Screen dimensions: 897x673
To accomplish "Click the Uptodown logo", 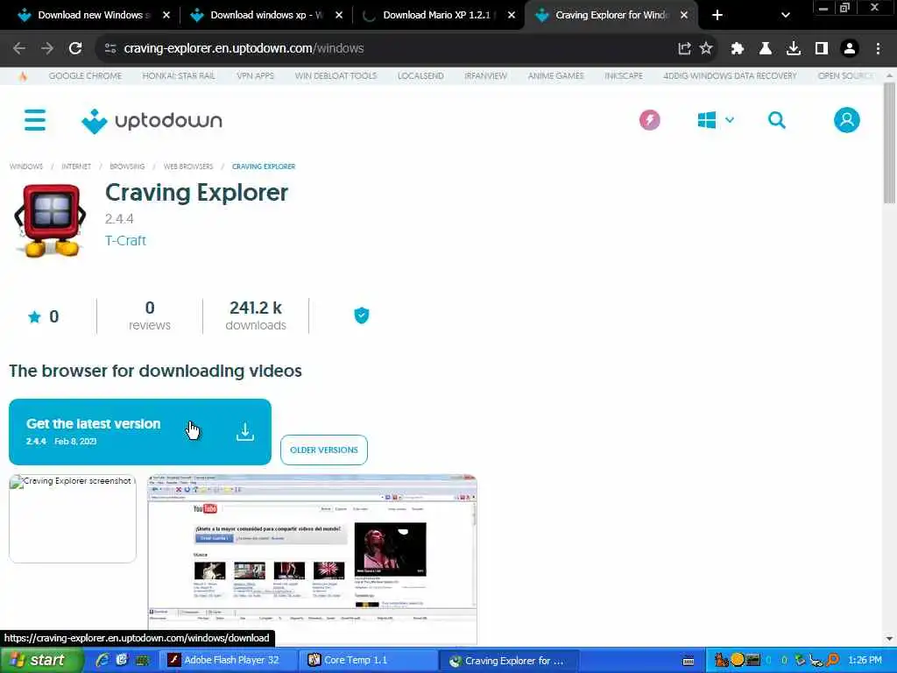I will [x=152, y=121].
